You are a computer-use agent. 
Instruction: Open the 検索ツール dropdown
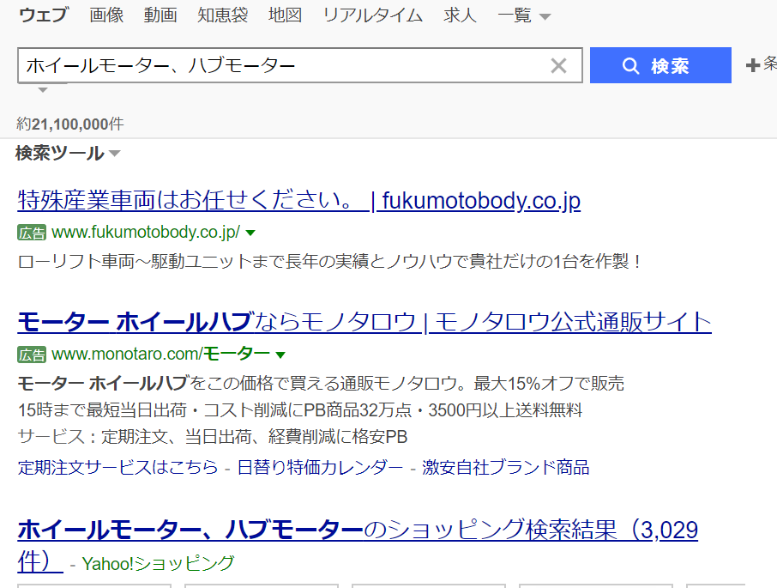68,153
